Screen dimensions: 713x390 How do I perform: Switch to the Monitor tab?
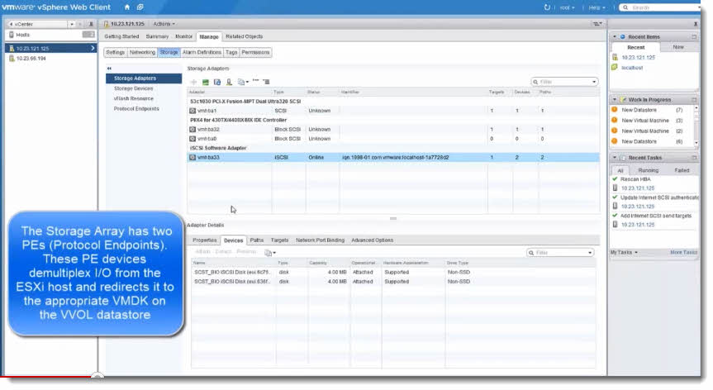coord(183,36)
